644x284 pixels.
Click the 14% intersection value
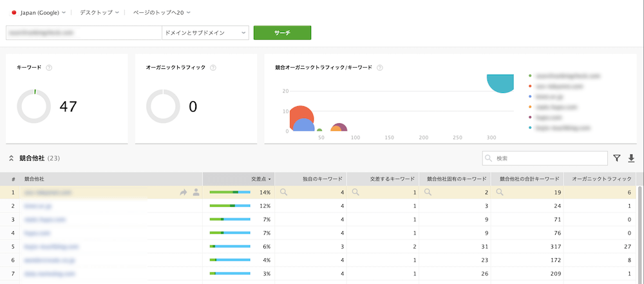click(265, 193)
